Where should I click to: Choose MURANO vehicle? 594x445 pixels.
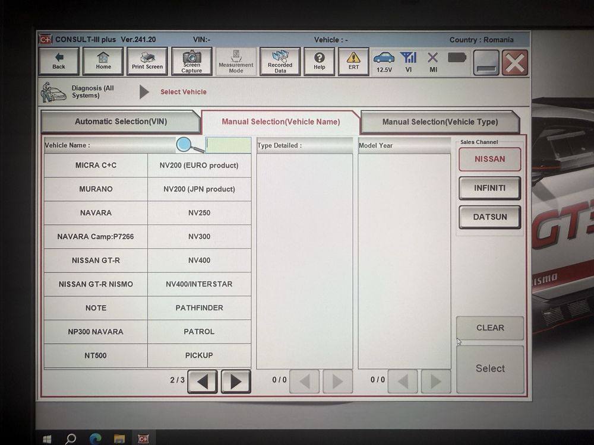point(96,189)
